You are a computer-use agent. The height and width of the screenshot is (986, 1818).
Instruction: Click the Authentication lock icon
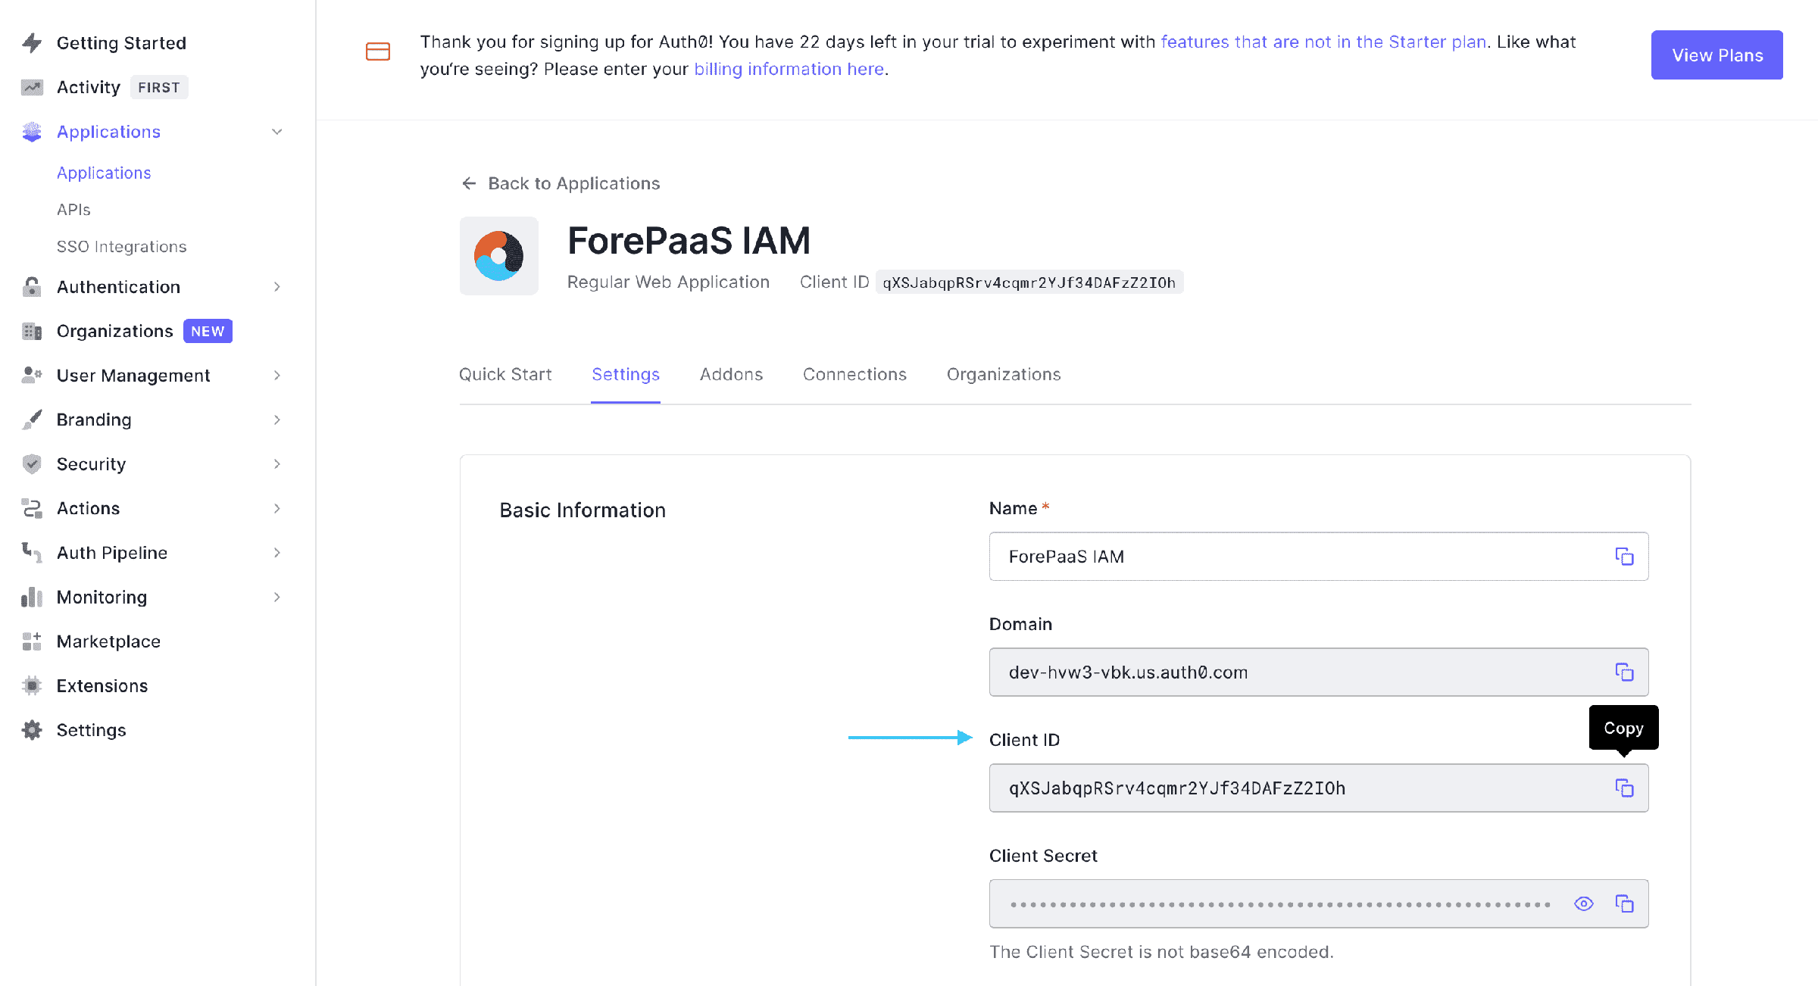(x=32, y=287)
